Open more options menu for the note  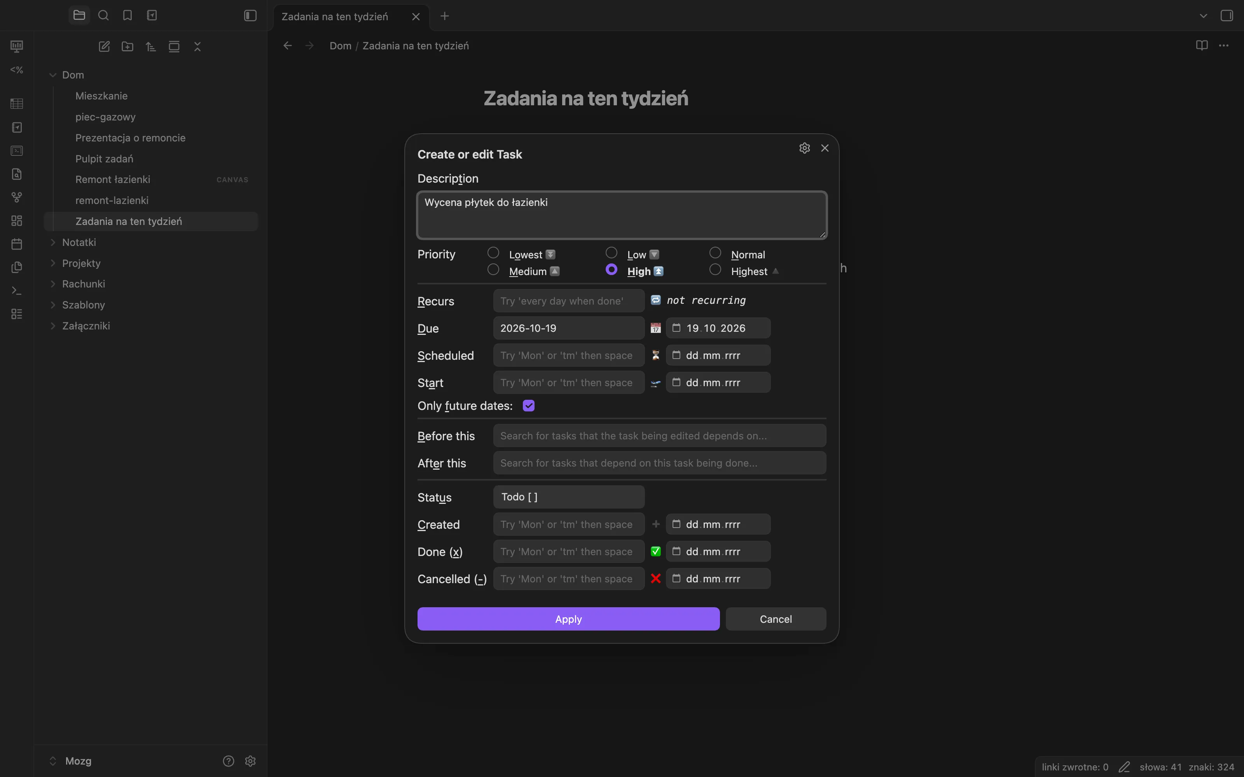coord(1224,45)
